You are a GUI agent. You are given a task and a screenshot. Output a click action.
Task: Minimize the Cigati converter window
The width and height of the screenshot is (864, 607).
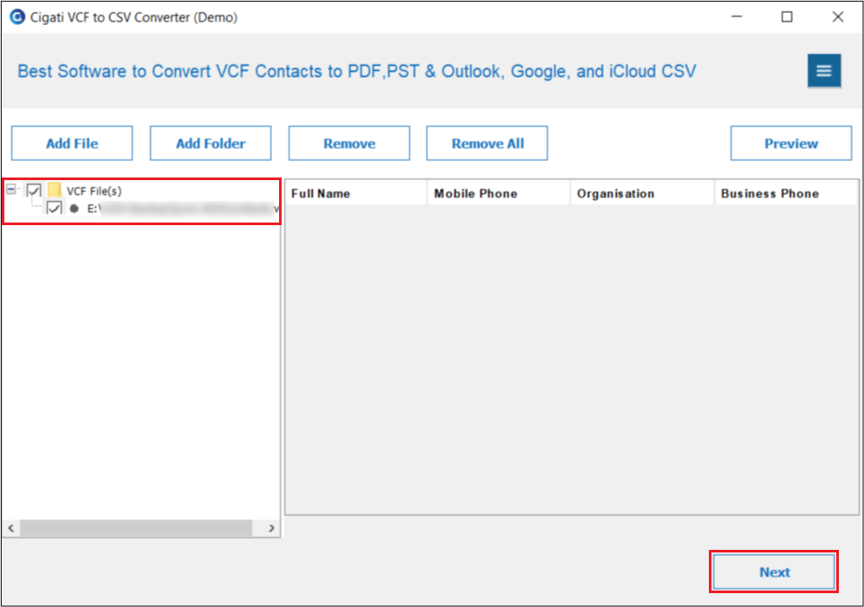pos(737,17)
